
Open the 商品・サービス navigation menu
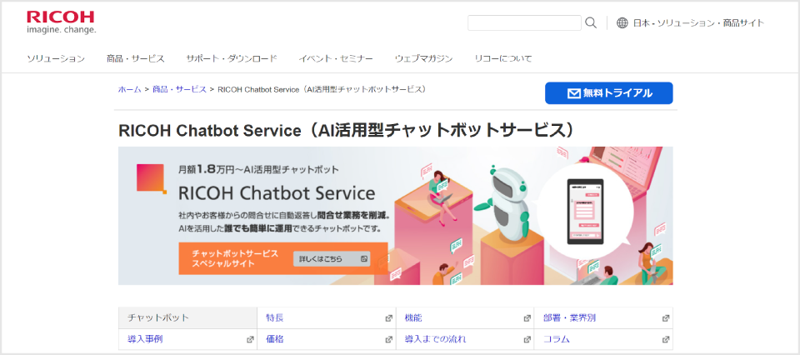click(x=136, y=58)
